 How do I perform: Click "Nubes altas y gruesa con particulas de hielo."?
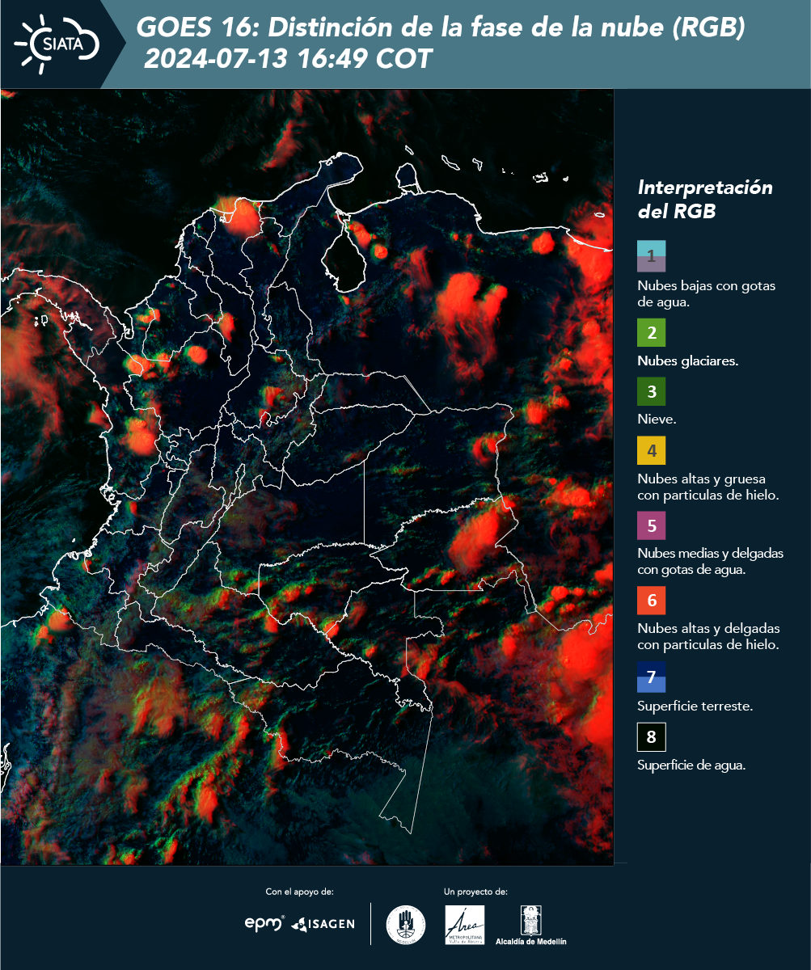(708, 487)
